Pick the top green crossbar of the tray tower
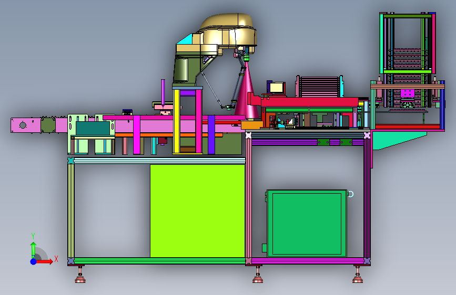456x295 pixels. pyautogui.click(x=407, y=16)
